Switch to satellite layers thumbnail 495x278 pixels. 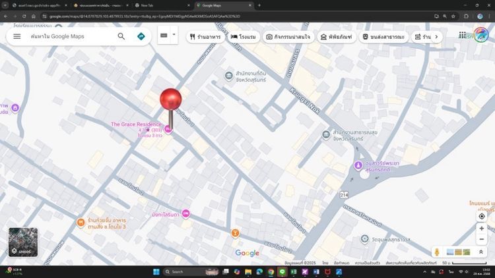[22, 242]
